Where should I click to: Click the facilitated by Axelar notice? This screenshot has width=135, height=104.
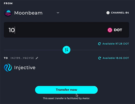66,98
